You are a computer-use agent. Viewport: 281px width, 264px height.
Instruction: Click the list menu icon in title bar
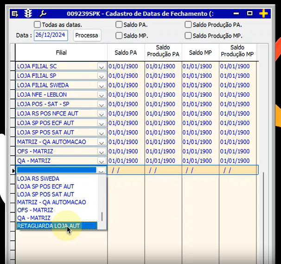pos(15,14)
